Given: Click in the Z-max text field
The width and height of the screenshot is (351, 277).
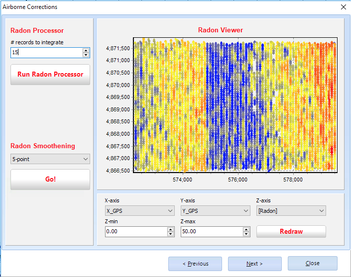Looking at the screenshot, I should [x=211, y=232].
